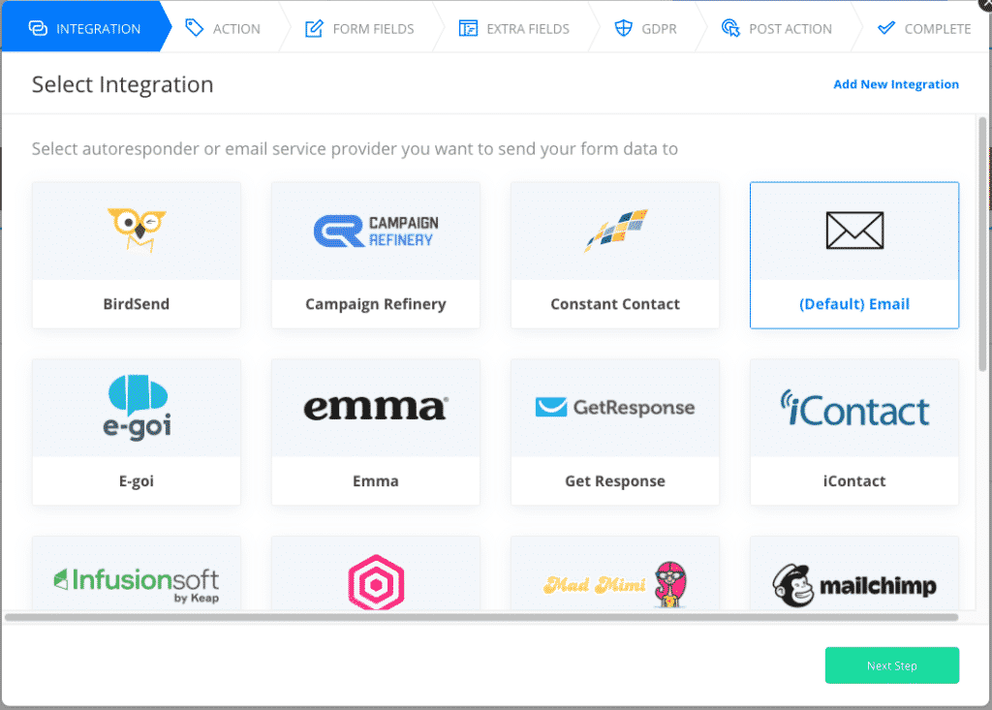The width and height of the screenshot is (992, 710).
Task: Click the E-goi label
Action: click(137, 481)
